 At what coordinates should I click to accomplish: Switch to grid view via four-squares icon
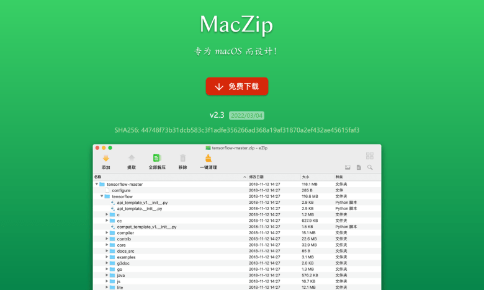pos(369,156)
